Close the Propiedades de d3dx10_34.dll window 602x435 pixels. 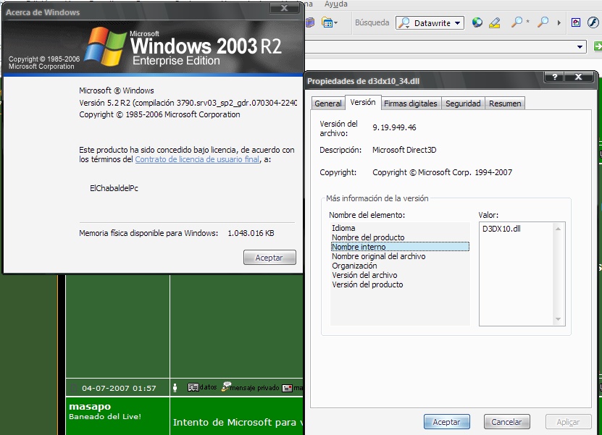(578, 77)
